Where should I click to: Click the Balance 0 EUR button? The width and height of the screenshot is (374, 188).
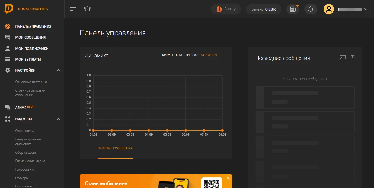[264, 9]
